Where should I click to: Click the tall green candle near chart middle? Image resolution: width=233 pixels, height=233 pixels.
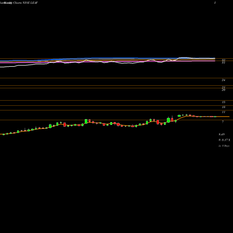(86, 122)
